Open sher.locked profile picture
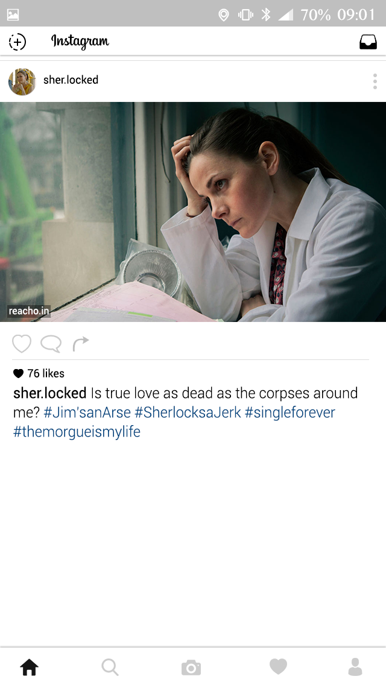 (x=22, y=81)
